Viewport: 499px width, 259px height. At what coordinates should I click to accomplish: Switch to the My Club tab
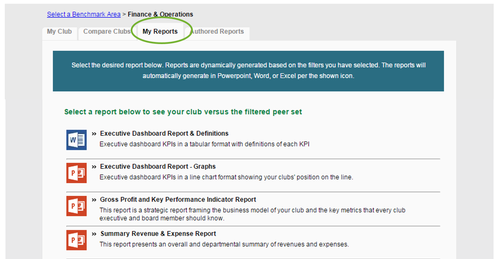59,31
